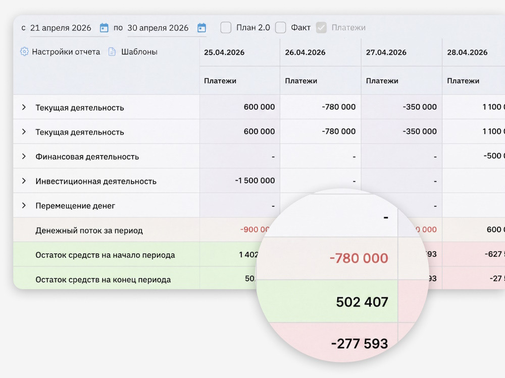This screenshot has height=378, width=505.
Task: Select Остаток средств на начало периода label
Action: point(106,255)
